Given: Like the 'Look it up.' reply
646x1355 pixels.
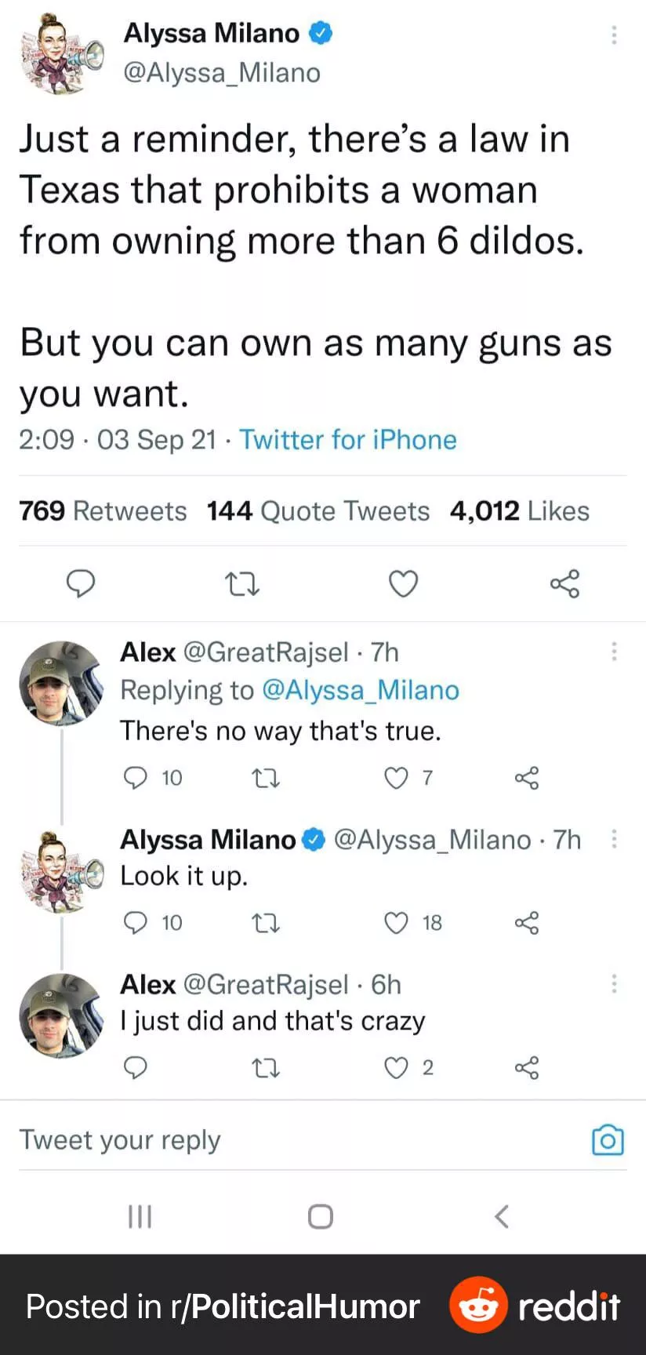Looking at the screenshot, I should click(397, 923).
